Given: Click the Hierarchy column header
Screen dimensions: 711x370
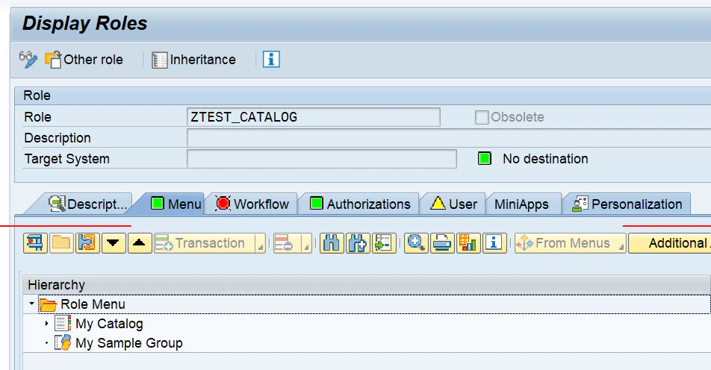Looking at the screenshot, I should [367, 285].
